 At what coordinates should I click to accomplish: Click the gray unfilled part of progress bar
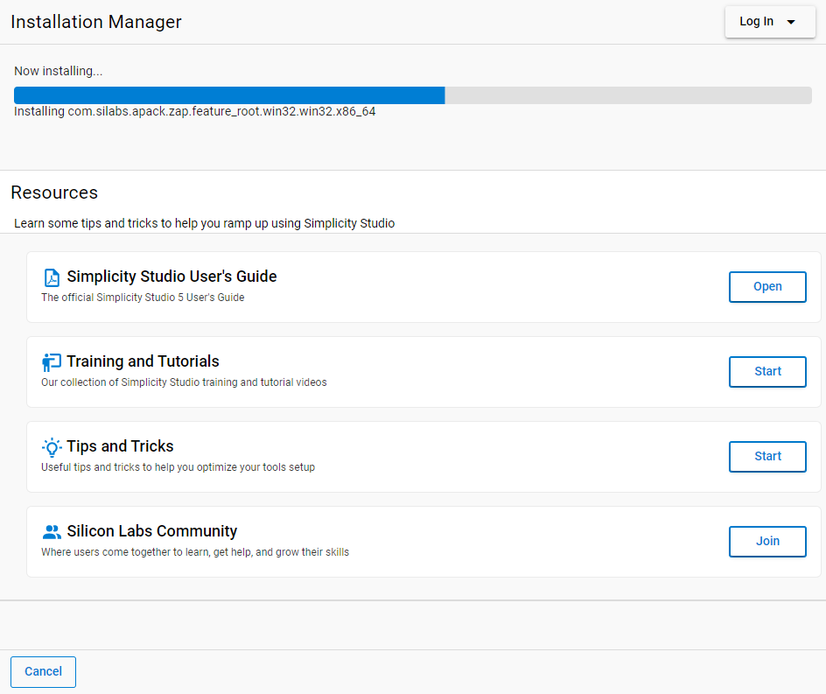628,95
